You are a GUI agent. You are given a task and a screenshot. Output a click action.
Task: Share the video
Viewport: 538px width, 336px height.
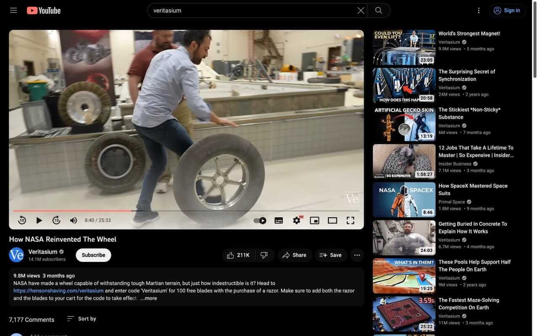(295, 255)
